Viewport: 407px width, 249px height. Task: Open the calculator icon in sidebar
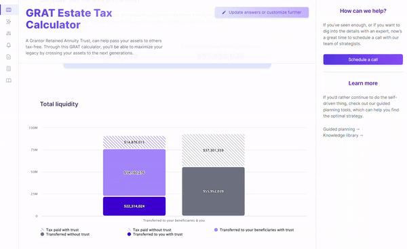(9, 68)
